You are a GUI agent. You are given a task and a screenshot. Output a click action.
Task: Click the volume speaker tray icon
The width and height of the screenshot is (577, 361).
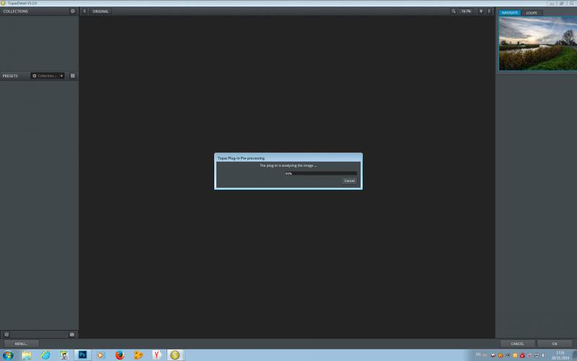pyautogui.click(x=544, y=355)
